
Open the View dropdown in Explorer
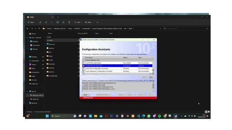[x=88, y=22]
